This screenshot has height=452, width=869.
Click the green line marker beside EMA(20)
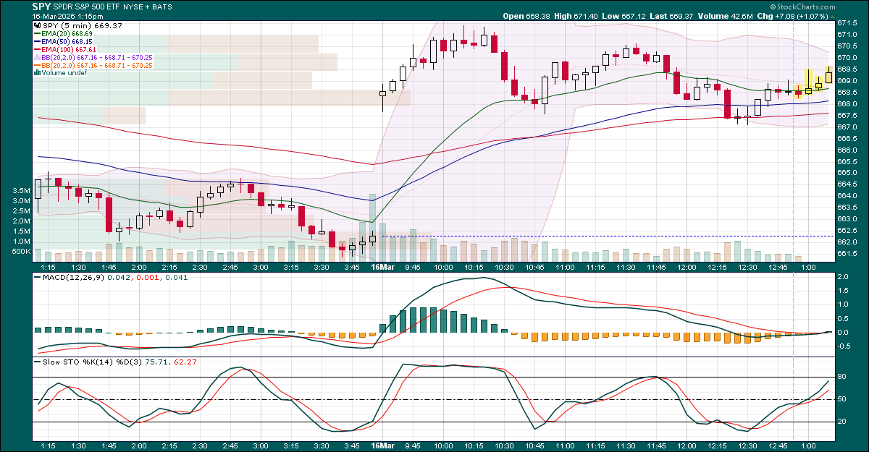[x=38, y=33]
